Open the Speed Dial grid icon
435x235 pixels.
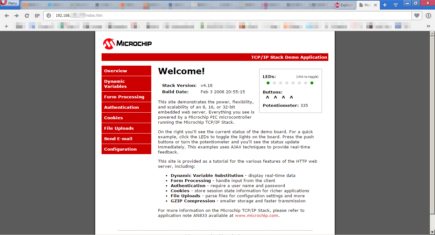pos(37,16)
